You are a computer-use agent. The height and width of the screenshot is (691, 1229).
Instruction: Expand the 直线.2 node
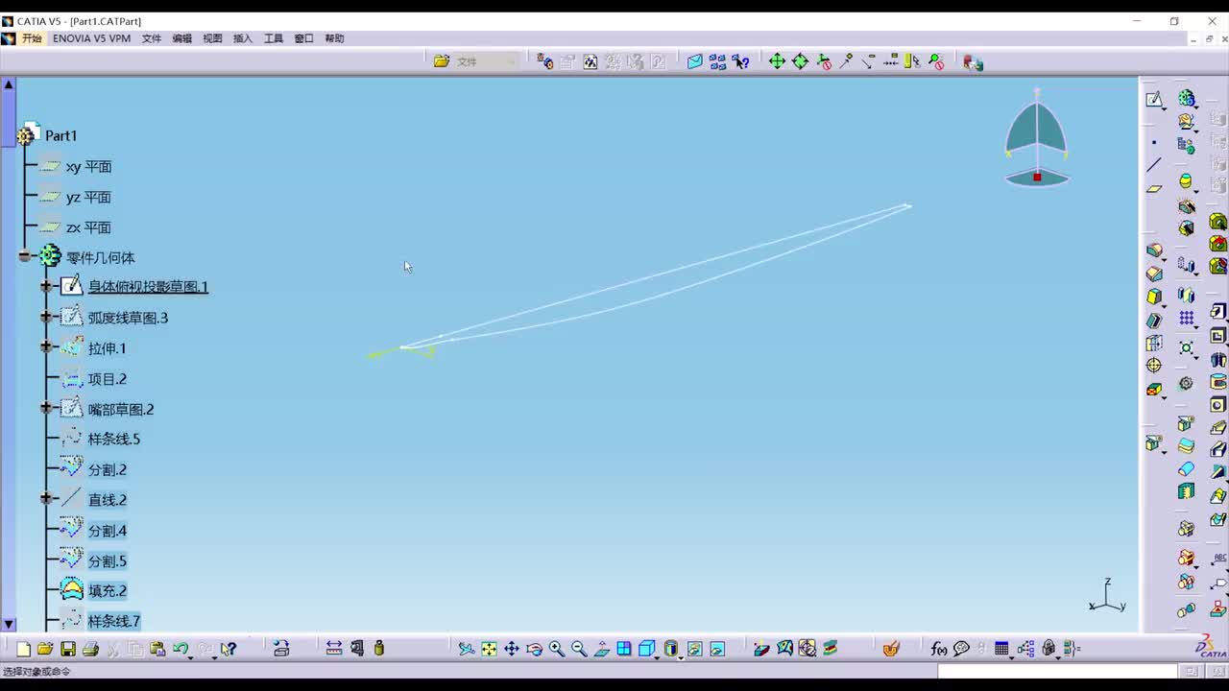(46, 499)
